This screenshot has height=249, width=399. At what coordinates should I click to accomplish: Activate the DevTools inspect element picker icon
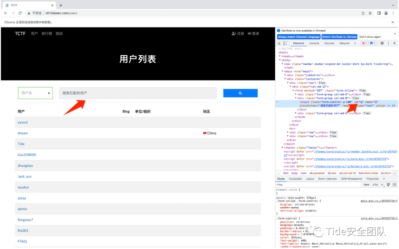[279, 43]
